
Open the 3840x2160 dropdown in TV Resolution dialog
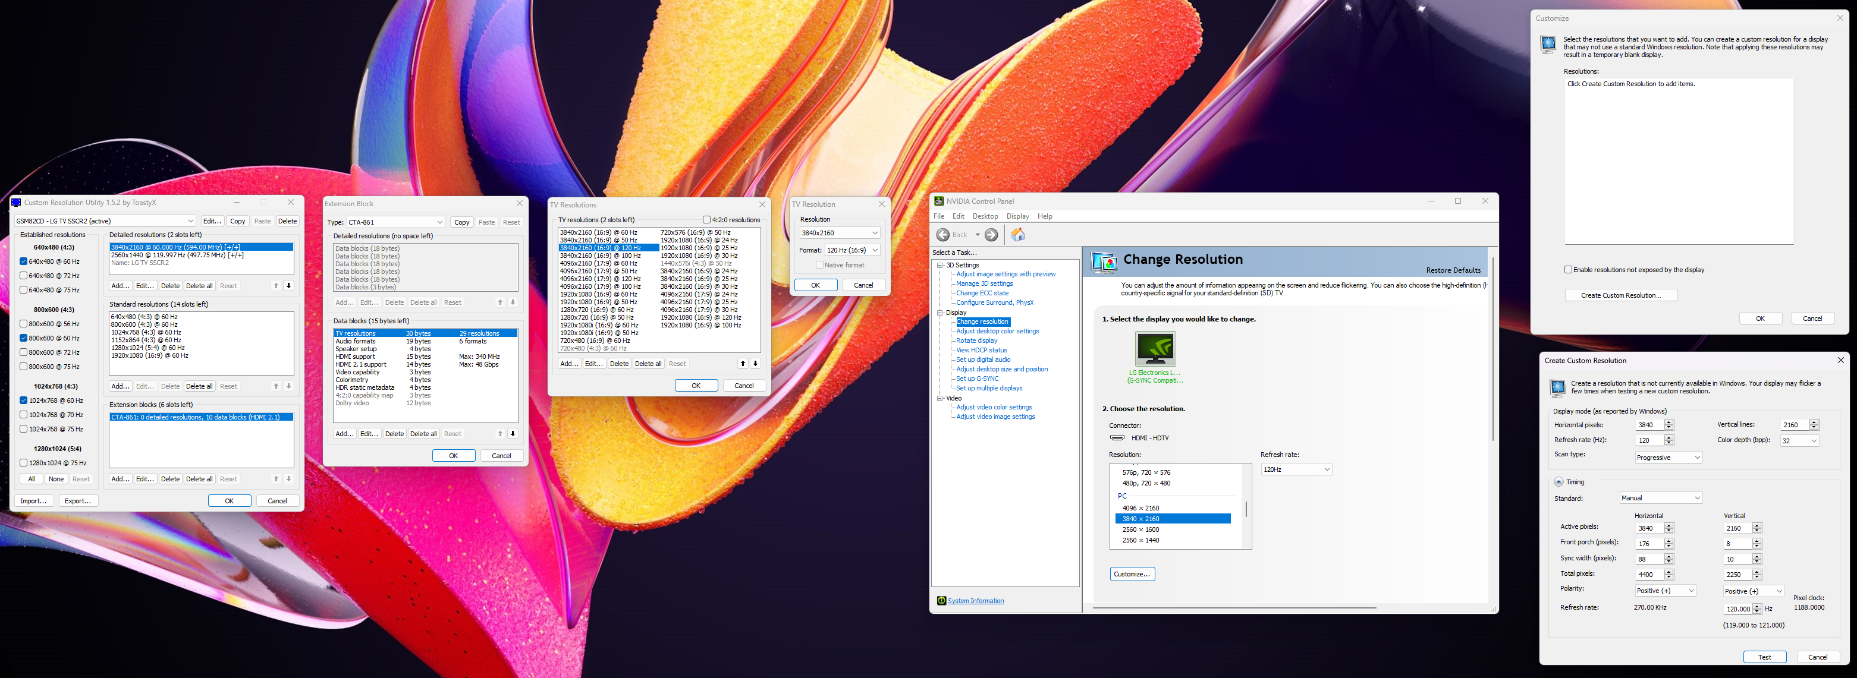tap(840, 233)
